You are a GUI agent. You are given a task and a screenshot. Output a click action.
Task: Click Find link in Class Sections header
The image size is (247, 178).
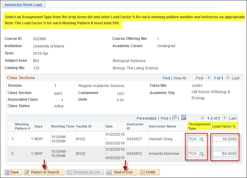166,78
